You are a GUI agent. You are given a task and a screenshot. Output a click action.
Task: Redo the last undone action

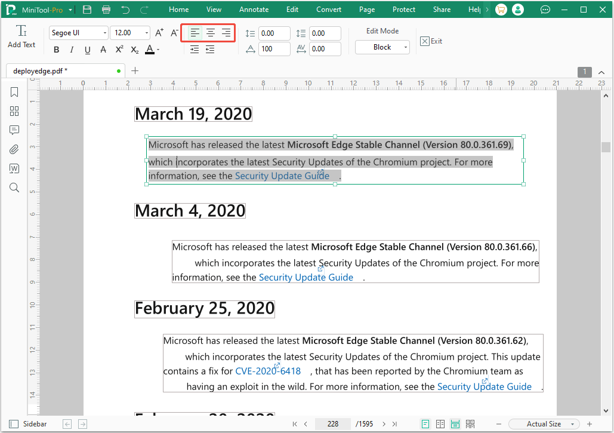[144, 10]
